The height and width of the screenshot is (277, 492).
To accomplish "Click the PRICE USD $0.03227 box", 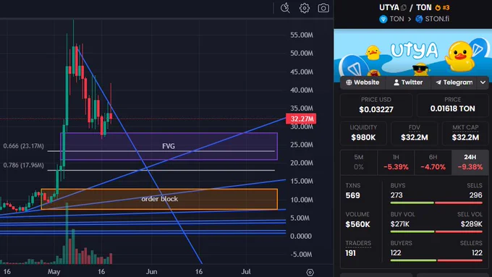I will [376, 105].
